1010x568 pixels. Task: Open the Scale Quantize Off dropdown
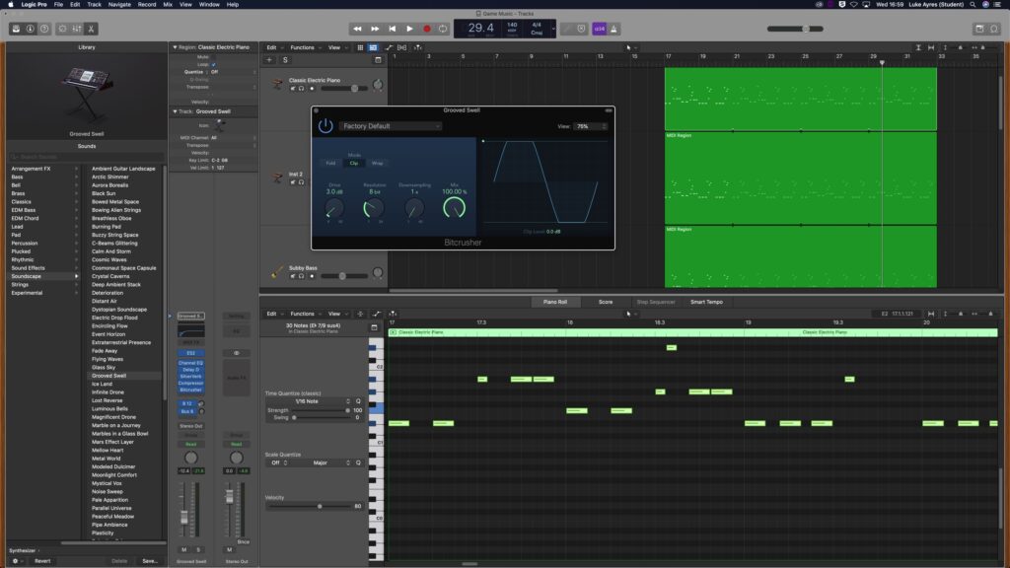[x=279, y=463]
